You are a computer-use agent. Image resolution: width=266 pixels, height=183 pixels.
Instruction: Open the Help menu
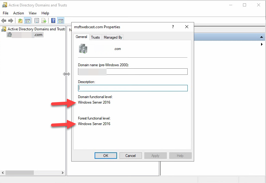pyautogui.click(x=45, y=13)
